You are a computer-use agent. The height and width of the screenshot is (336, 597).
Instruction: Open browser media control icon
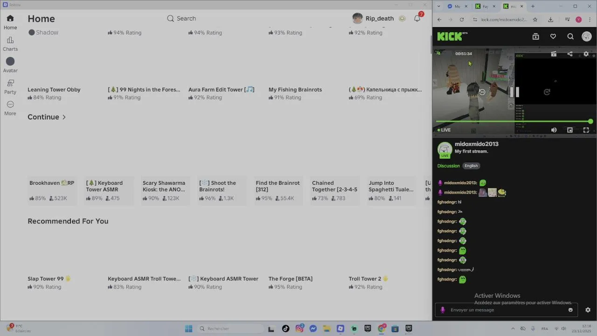(567, 20)
